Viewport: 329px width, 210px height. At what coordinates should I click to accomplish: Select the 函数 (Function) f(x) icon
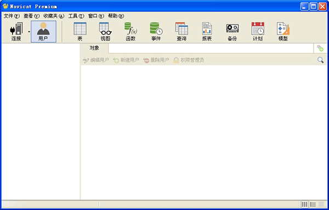(x=131, y=31)
